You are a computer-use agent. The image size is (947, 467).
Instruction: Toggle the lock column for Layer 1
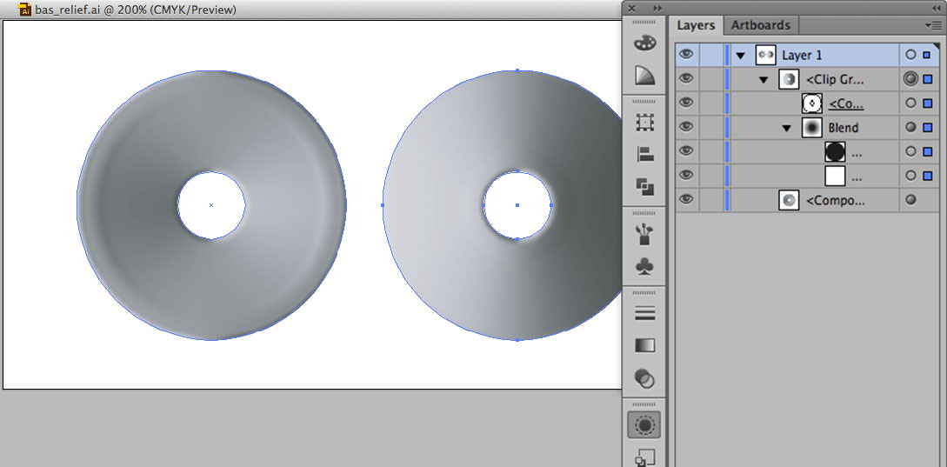click(x=711, y=55)
